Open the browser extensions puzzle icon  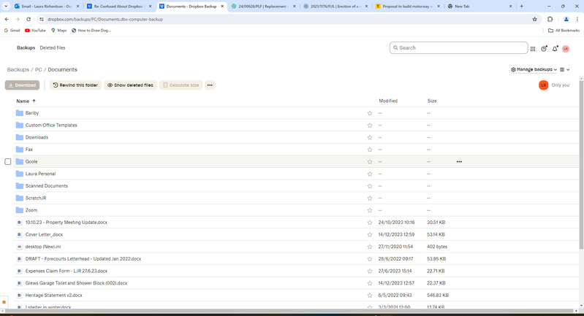point(550,20)
